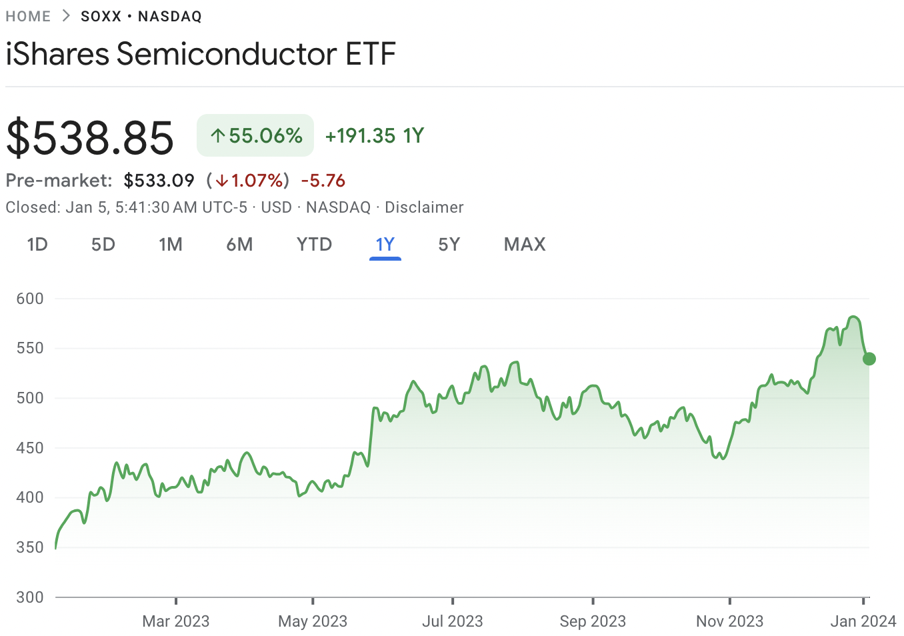Show the MAX time range
This screenshot has height=636, width=904.
(x=525, y=245)
